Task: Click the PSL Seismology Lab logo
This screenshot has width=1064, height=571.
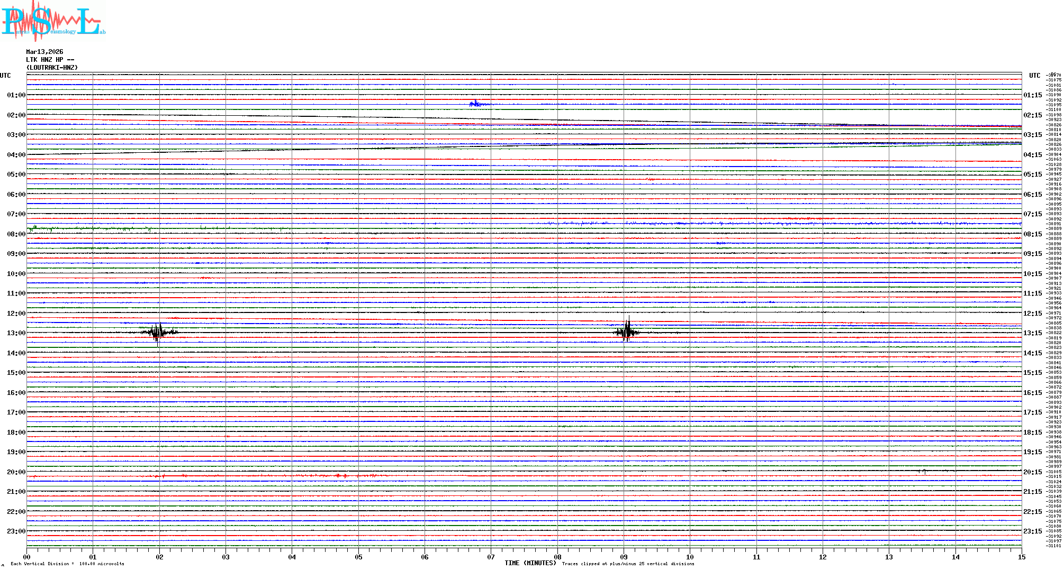Action: (53, 21)
